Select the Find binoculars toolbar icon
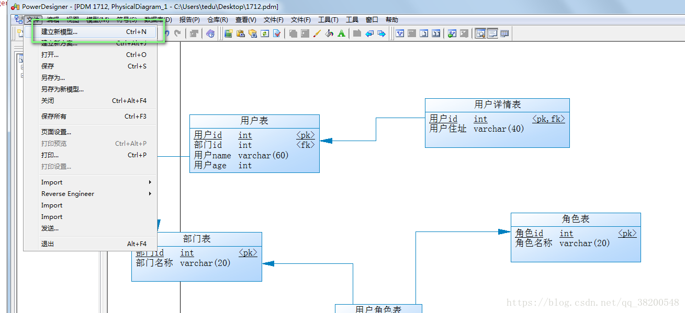685x313 pixels. [253, 33]
